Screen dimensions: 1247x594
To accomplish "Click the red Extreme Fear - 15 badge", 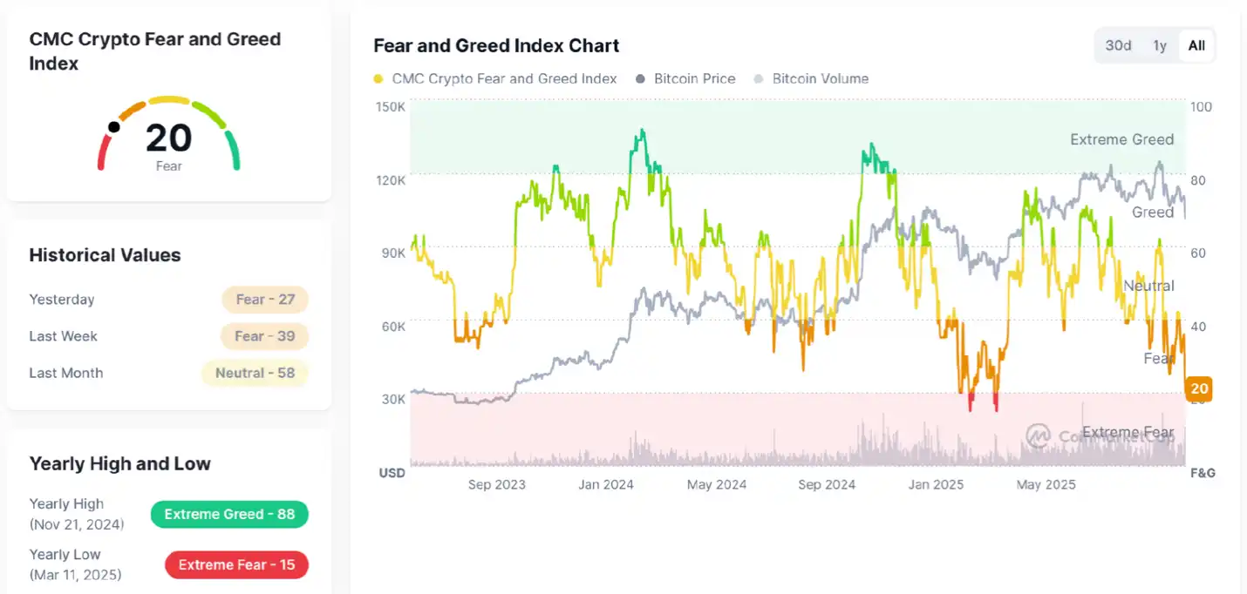I will [236, 564].
